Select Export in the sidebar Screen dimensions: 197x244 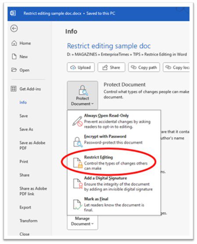point(25,208)
